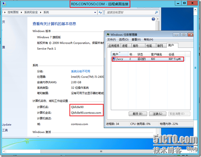Click the Windows Task Manager title icon
Image resolution: width=201 pixels, height=157 pixels.
(108, 35)
